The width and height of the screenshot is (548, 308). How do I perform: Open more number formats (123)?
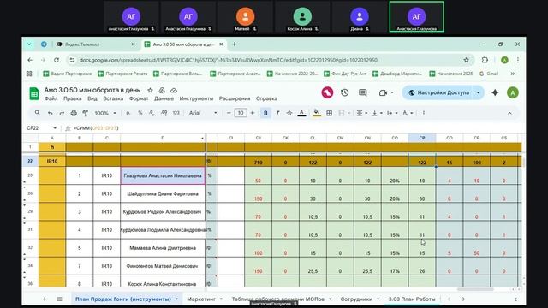[176, 113]
